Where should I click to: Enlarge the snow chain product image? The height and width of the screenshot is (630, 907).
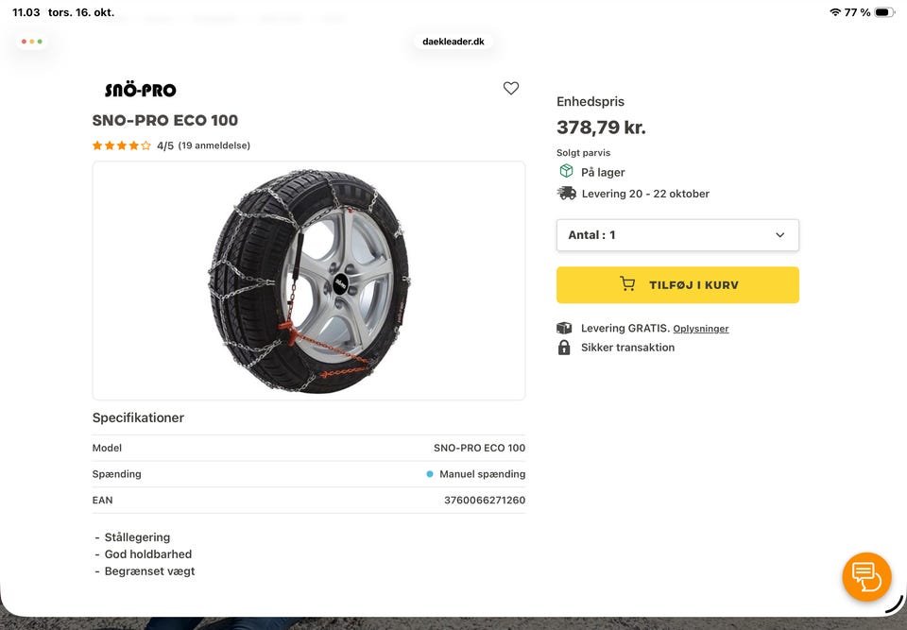tap(309, 281)
